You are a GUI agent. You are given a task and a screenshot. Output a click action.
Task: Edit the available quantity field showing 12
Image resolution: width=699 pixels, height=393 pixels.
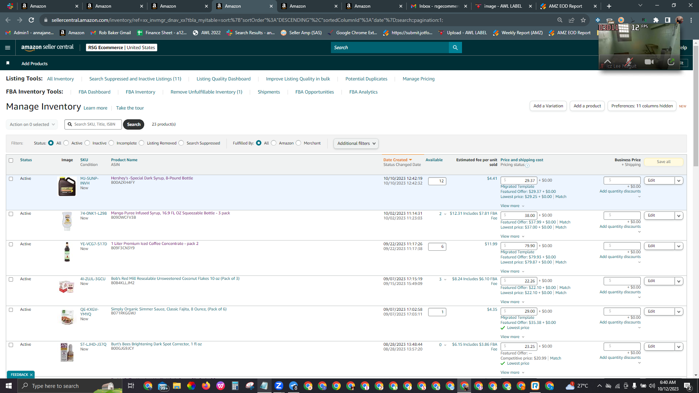(437, 181)
